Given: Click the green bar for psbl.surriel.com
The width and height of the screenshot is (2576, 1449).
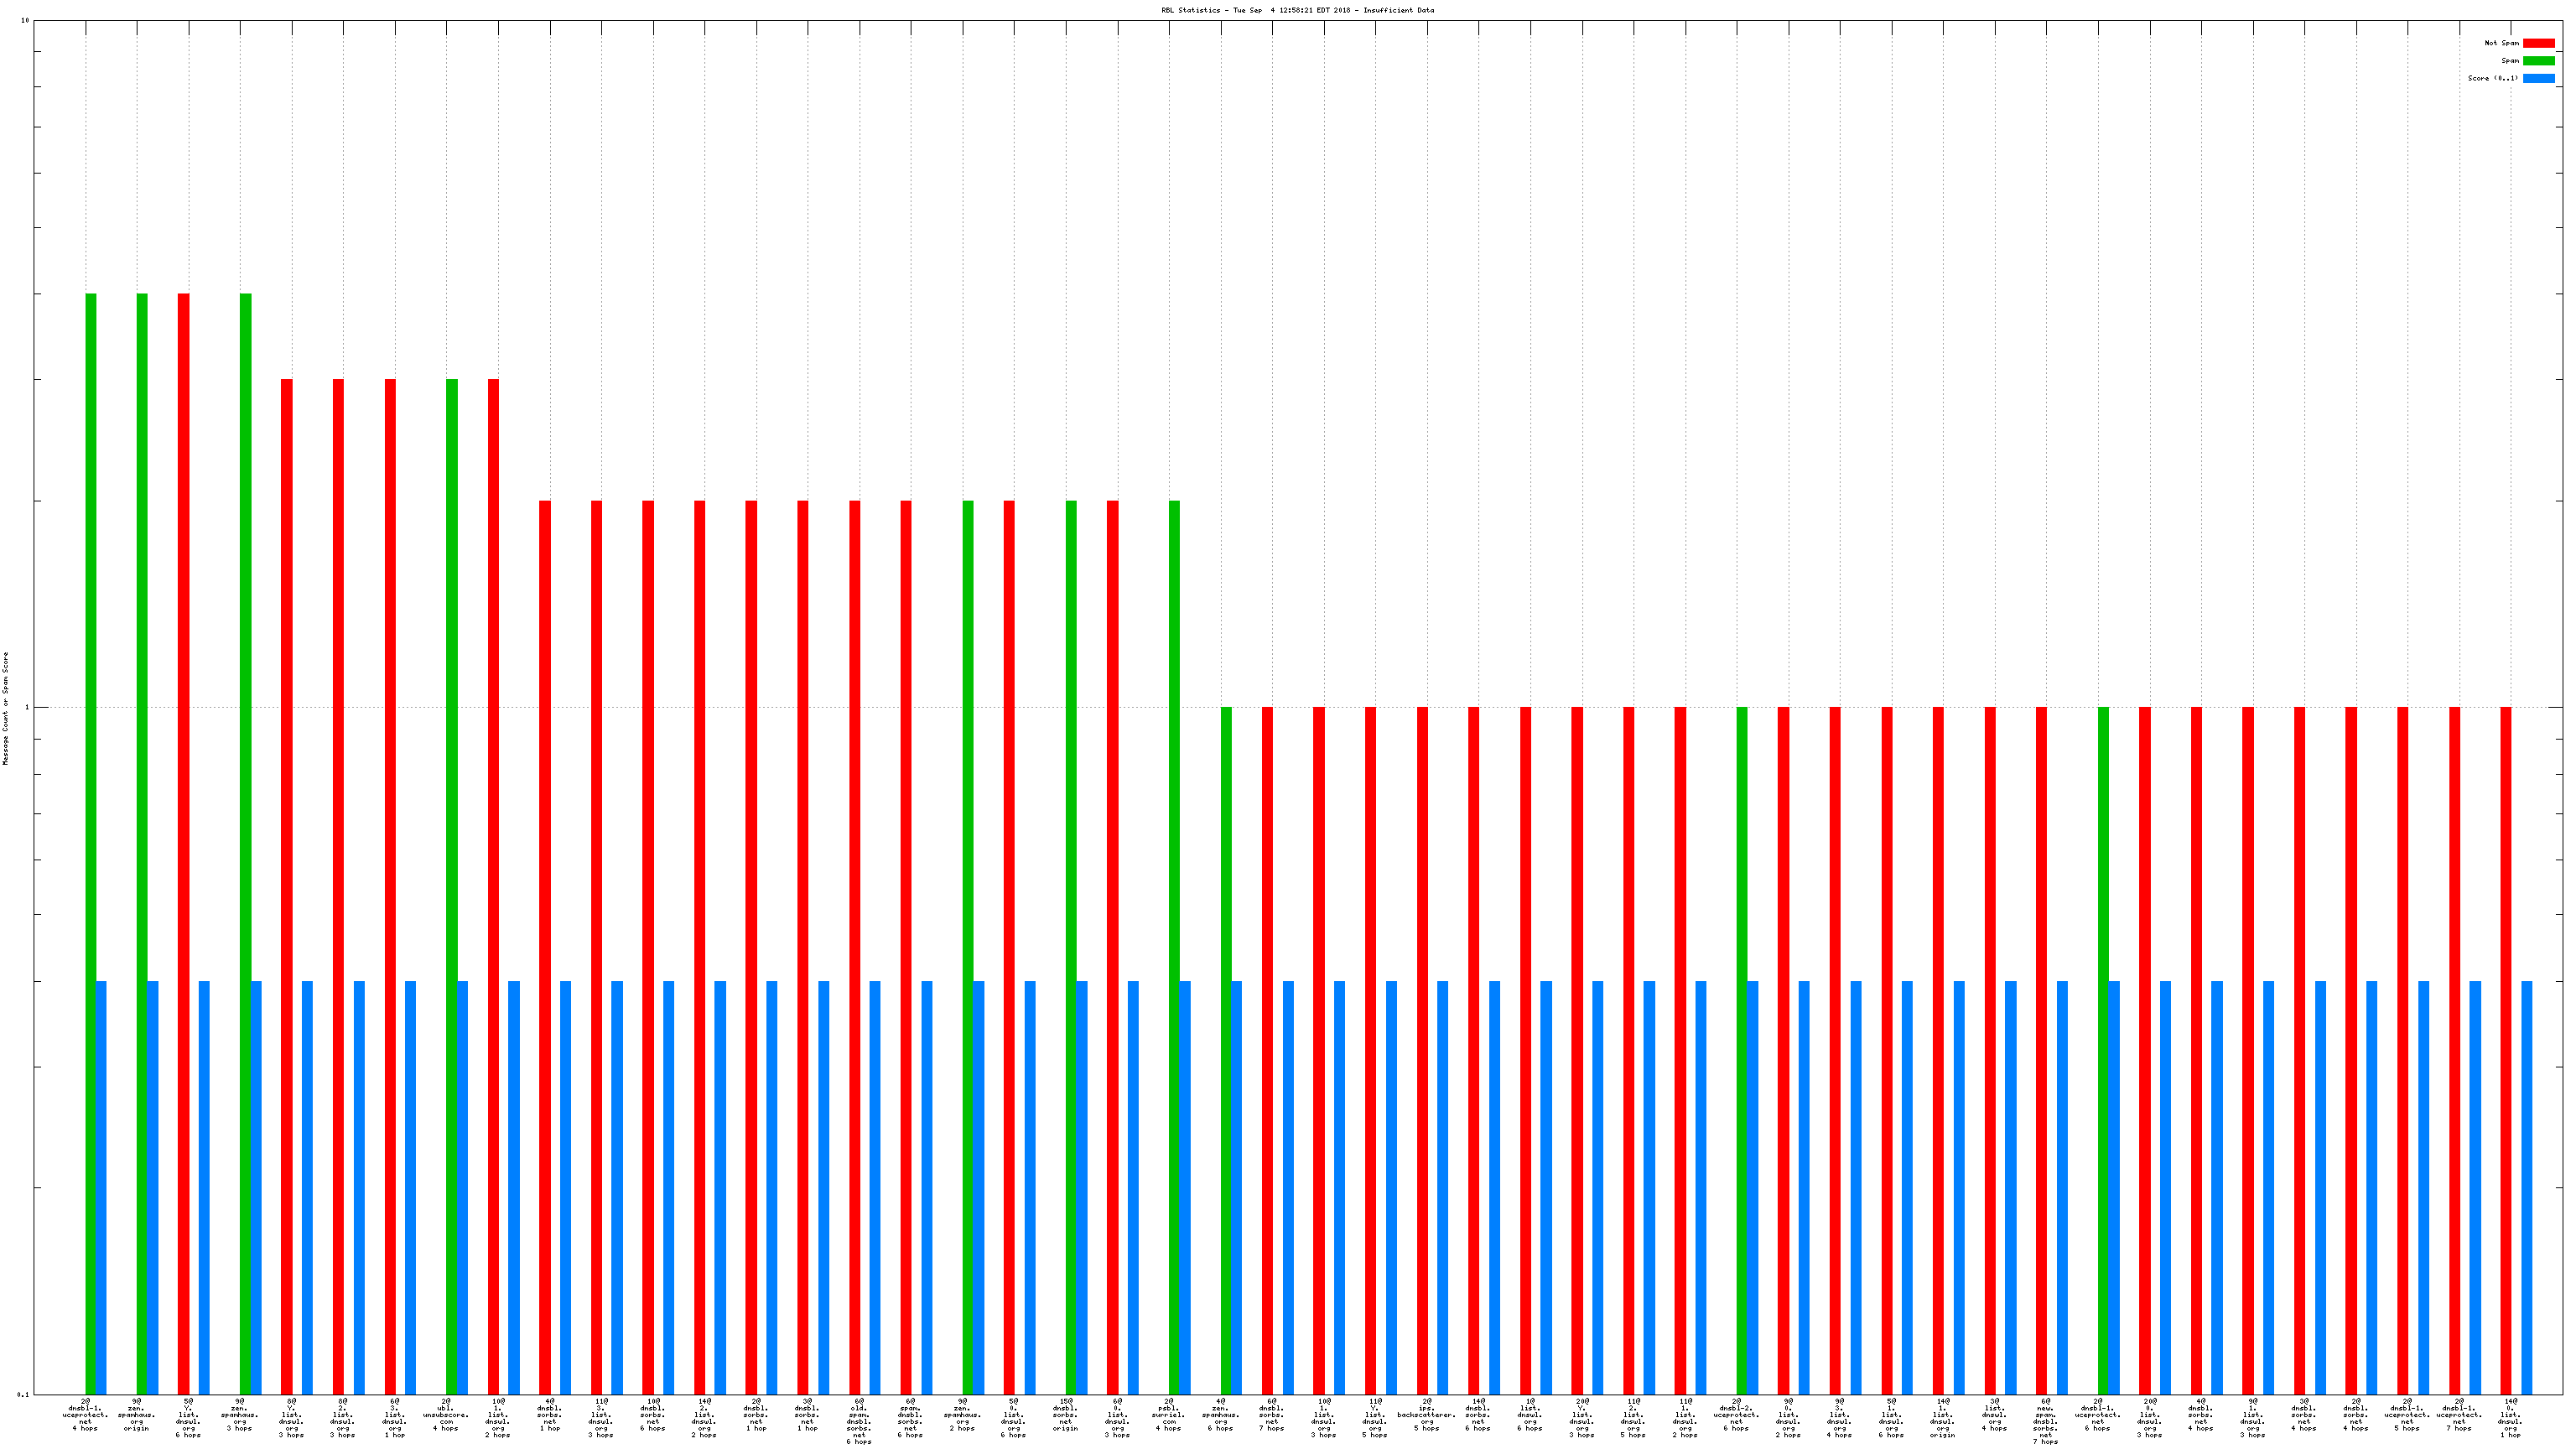Looking at the screenshot, I should pos(1174,900).
